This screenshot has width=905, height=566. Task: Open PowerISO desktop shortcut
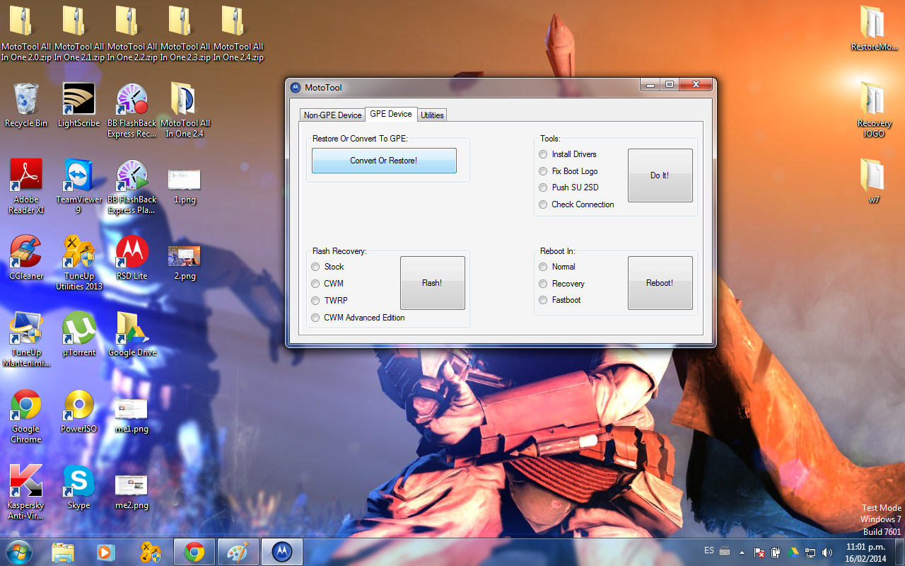tap(79, 410)
